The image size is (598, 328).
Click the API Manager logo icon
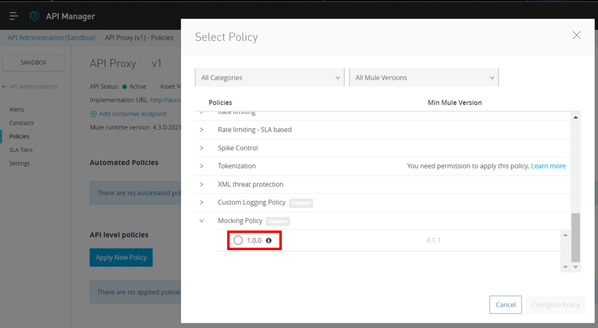pos(35,16)
